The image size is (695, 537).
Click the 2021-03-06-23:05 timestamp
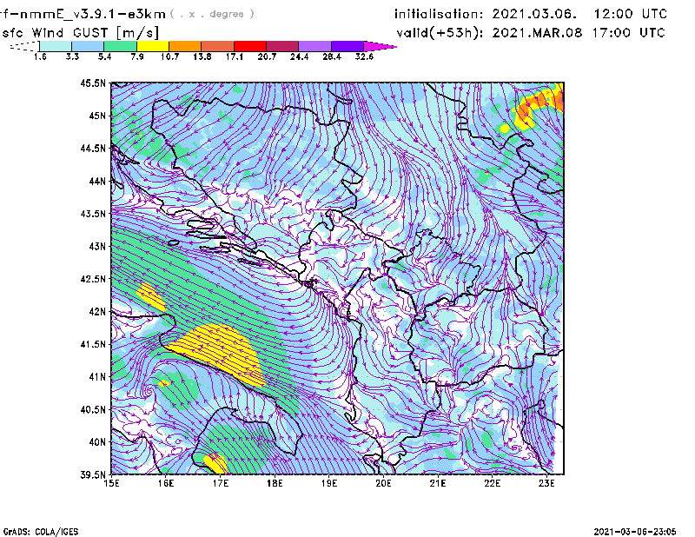coord(635,531)
